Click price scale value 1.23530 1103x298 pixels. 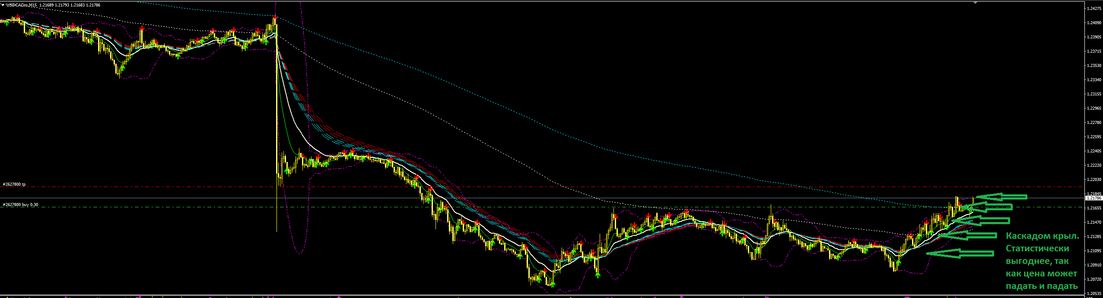tap(1094, 65)
